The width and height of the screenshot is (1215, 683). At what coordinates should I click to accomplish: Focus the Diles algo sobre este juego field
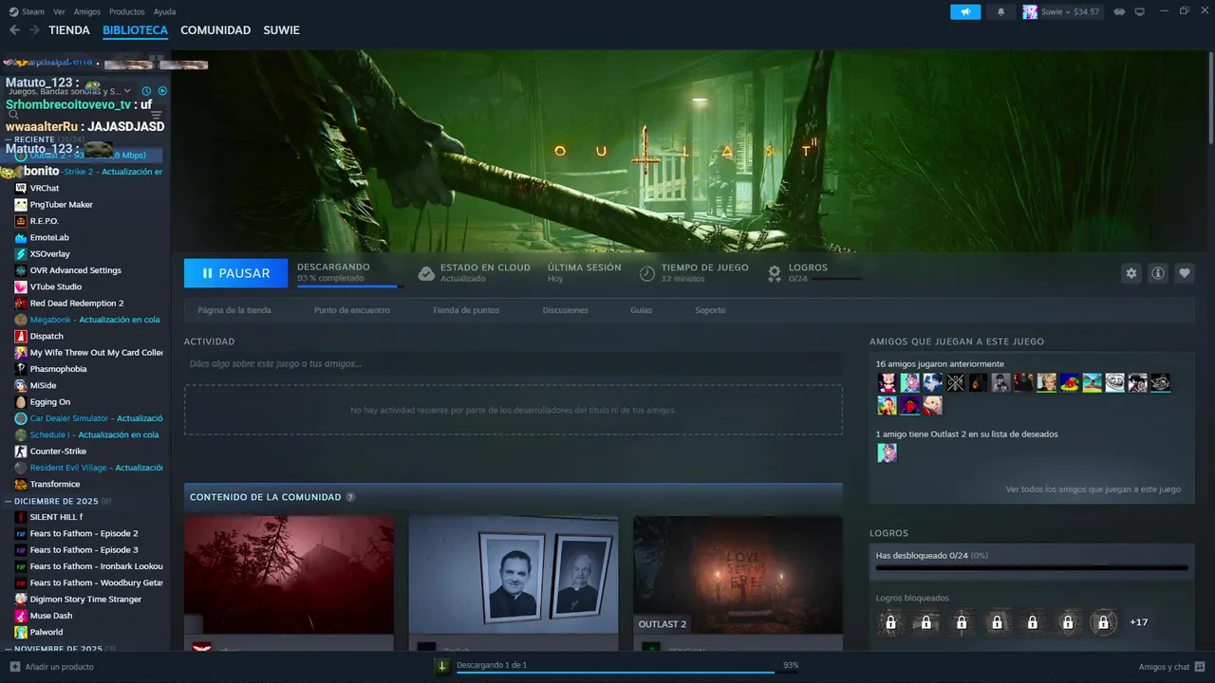pyautogui.click(x=513, y=363)
